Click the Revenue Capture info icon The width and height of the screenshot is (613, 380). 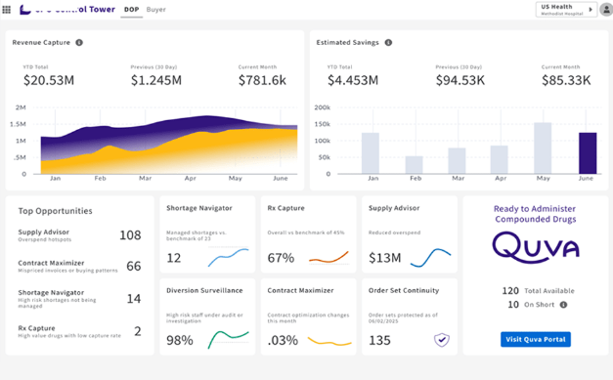[x=79, y=43]
